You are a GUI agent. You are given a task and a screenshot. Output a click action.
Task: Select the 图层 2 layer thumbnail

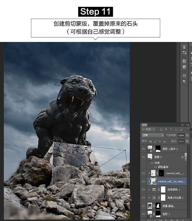(x=150, y=157)
